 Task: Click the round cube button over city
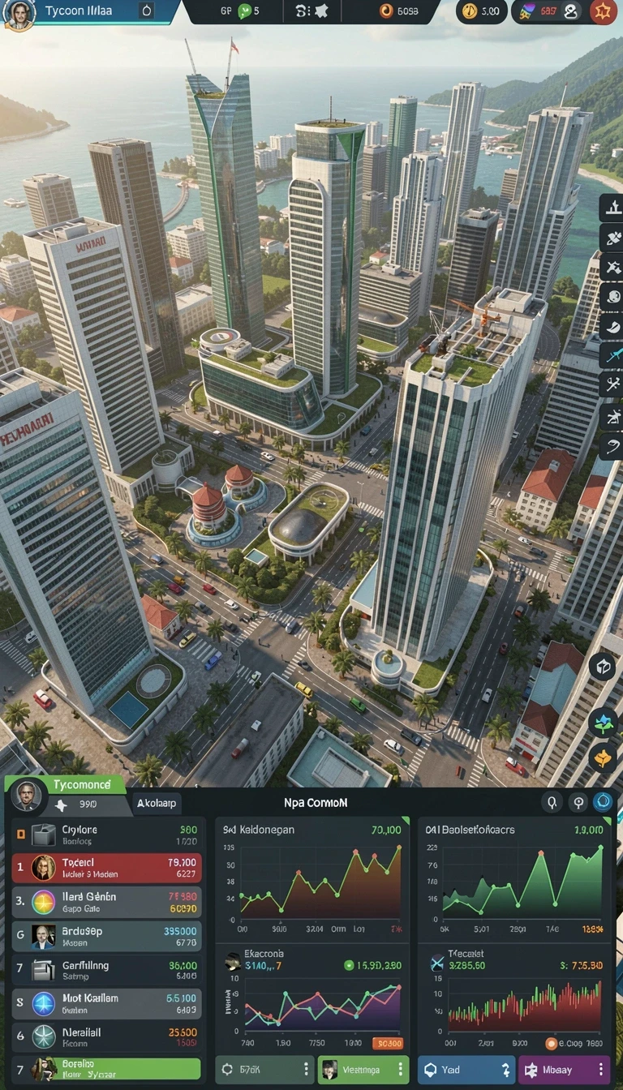[x=603, y=667]
